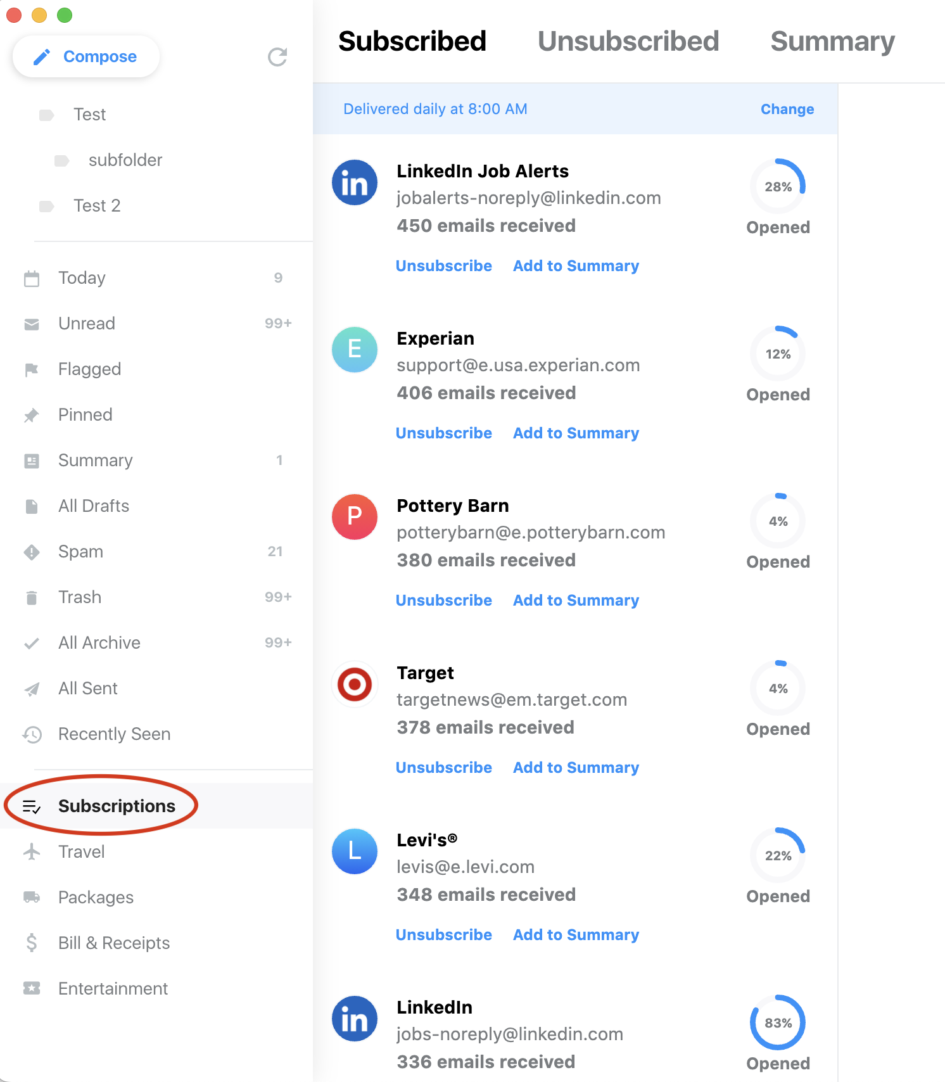Refresh the mailbox with the reload icon

(277, 57)
